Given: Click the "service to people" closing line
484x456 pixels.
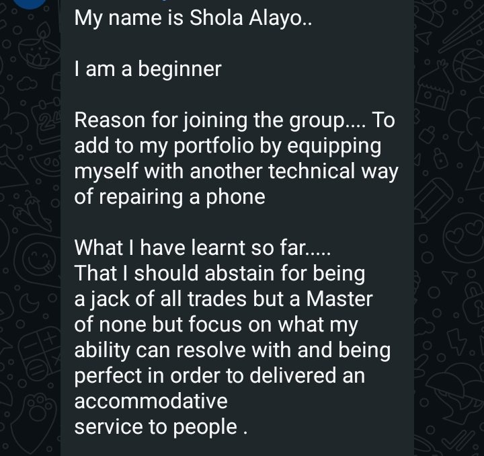Looking at the screenshot, I should pyautogui.click(x=161, y=427).
